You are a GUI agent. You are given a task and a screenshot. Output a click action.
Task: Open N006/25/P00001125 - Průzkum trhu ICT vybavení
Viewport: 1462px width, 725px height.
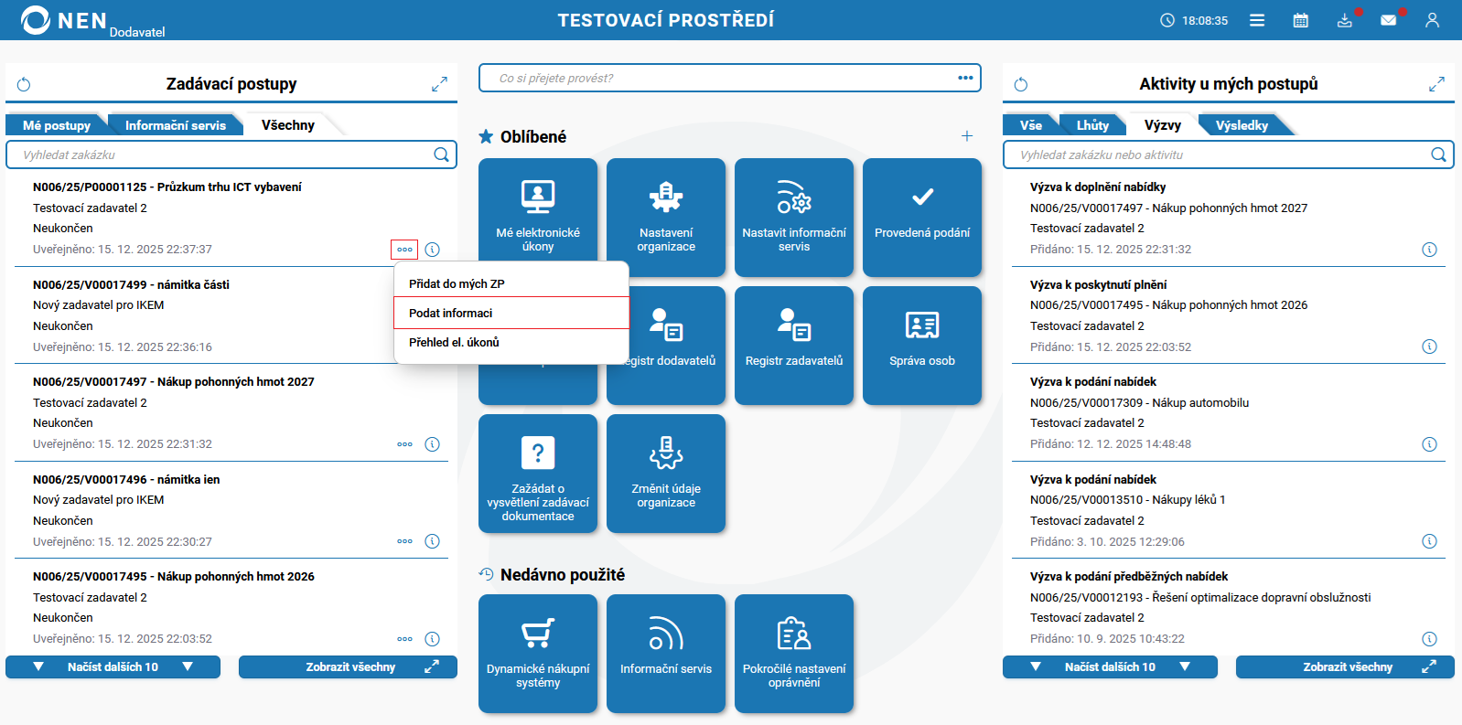click(x=167, y=187)
